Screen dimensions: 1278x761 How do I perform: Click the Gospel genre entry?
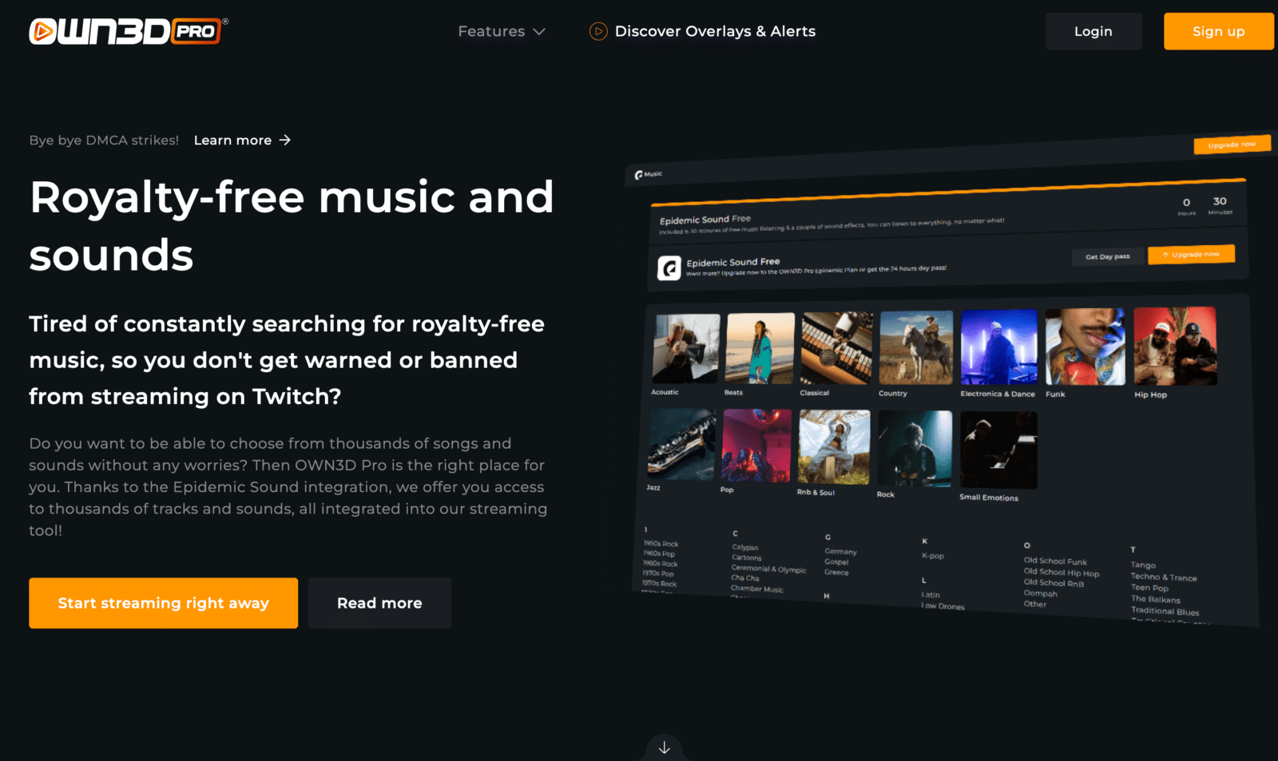[x=836, y=562]
